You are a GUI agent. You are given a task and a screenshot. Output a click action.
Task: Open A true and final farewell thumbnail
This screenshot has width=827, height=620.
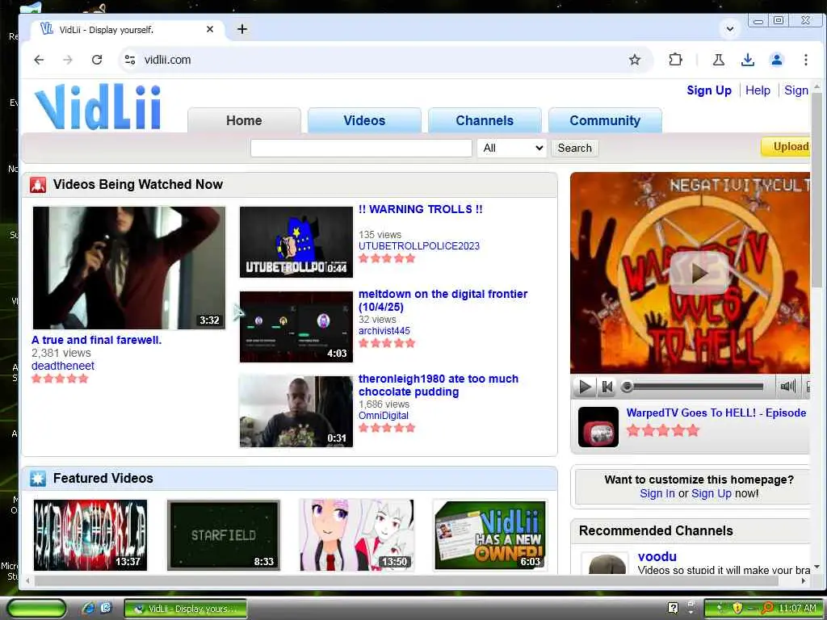point(129,268)
